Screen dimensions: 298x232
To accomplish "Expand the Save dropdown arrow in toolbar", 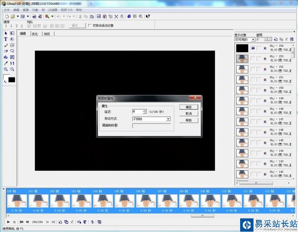I will coord(28,16).
